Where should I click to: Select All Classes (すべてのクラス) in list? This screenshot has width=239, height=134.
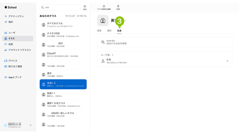coord(63,25)
